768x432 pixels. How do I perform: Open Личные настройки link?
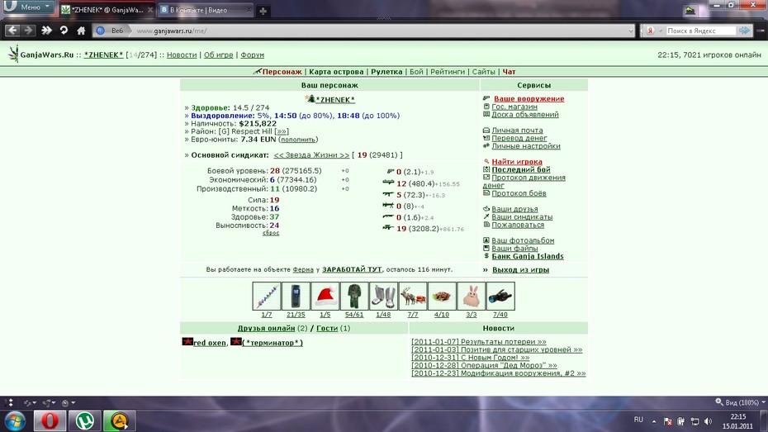526,146
